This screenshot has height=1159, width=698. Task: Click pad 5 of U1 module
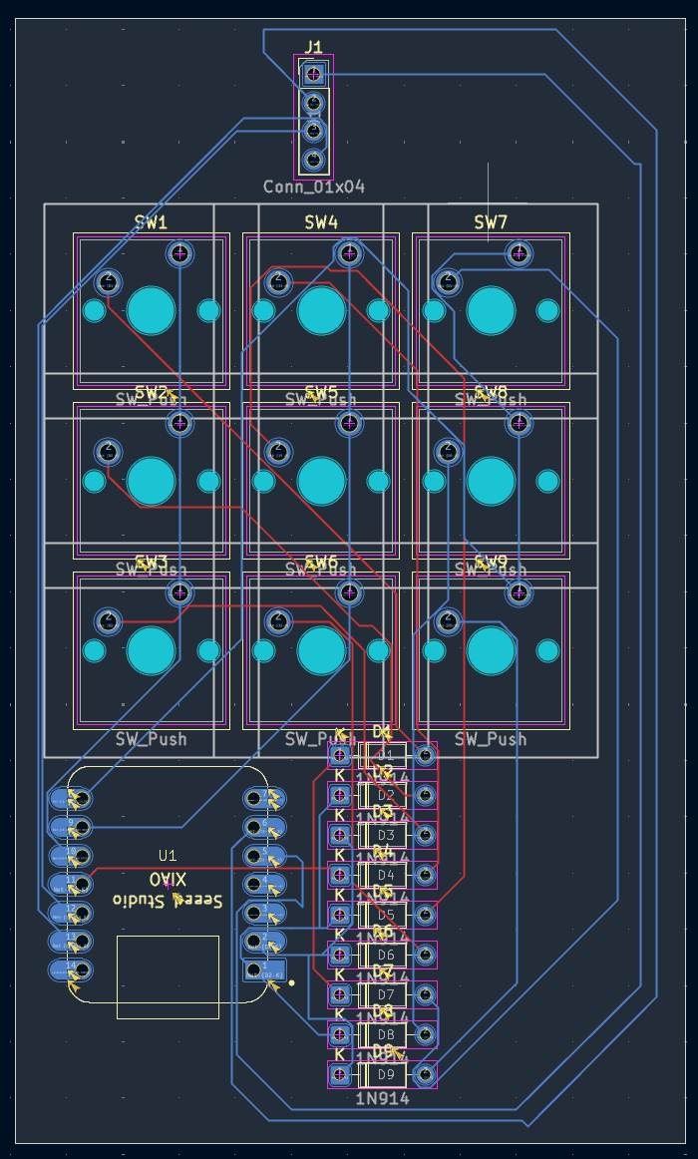click(265, 855)
